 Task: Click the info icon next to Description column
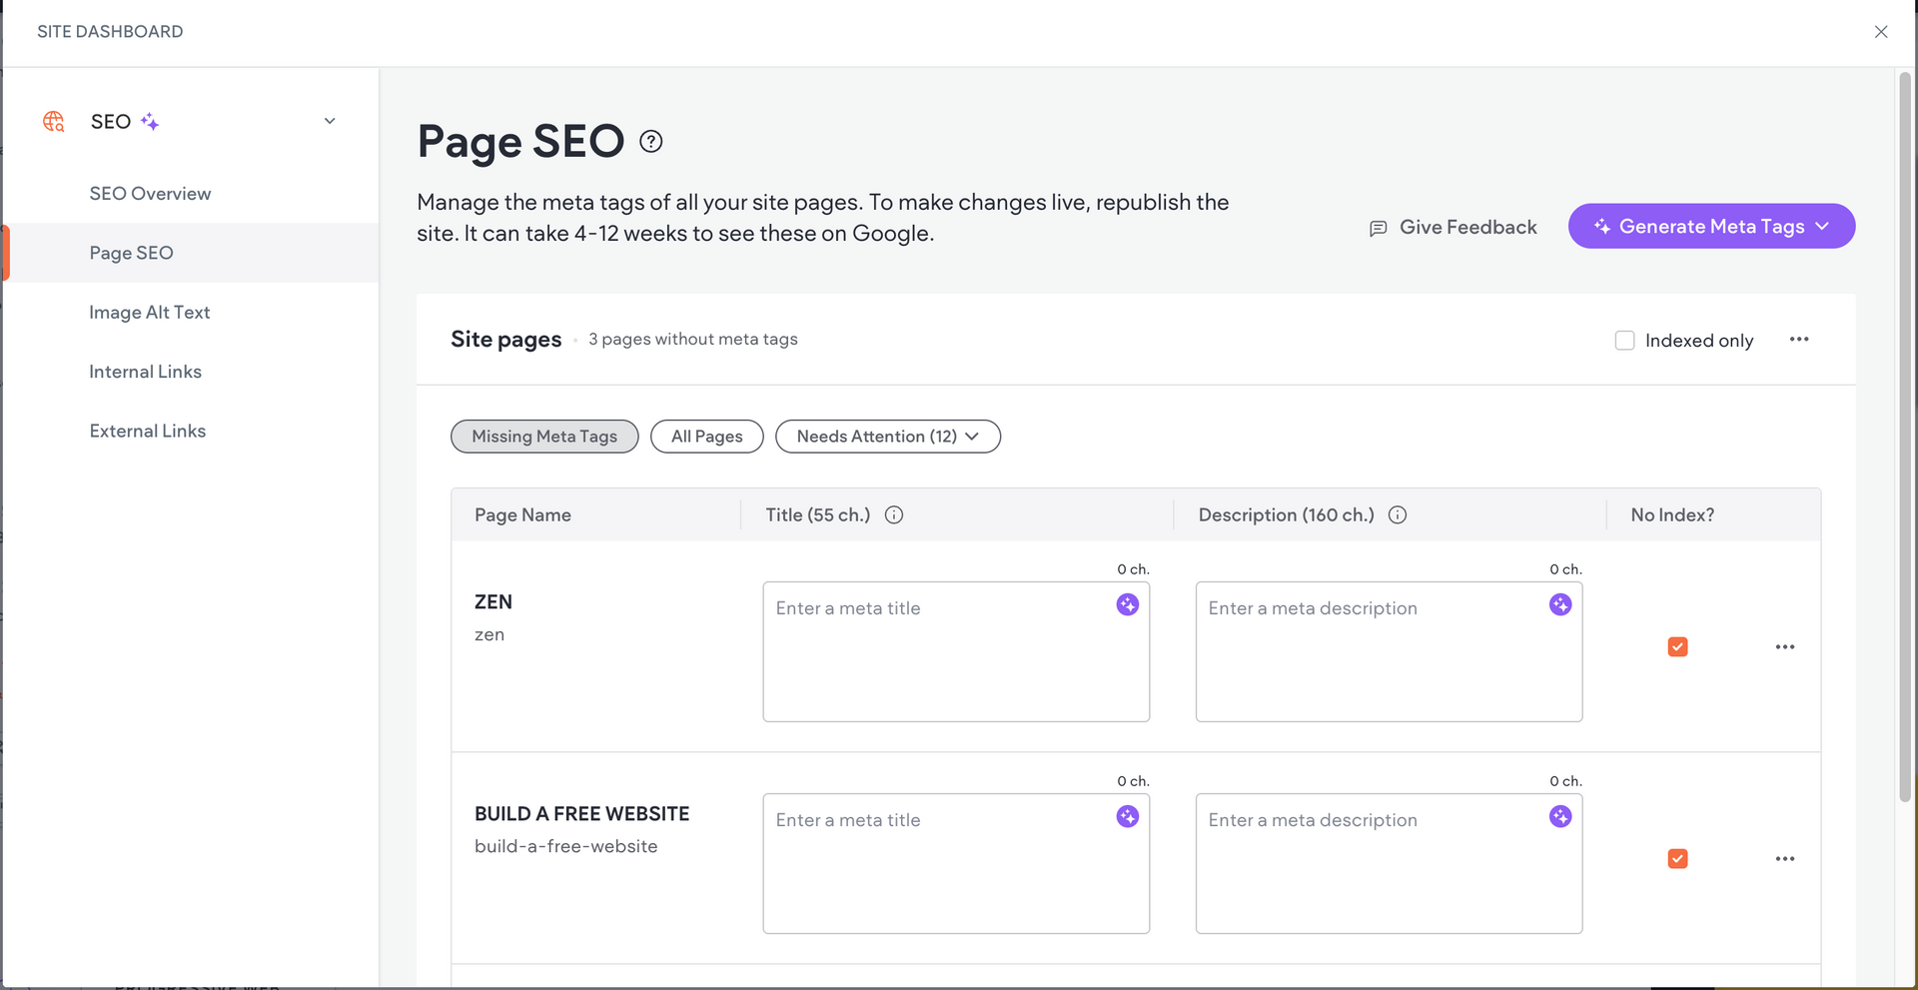[1398, 514]
